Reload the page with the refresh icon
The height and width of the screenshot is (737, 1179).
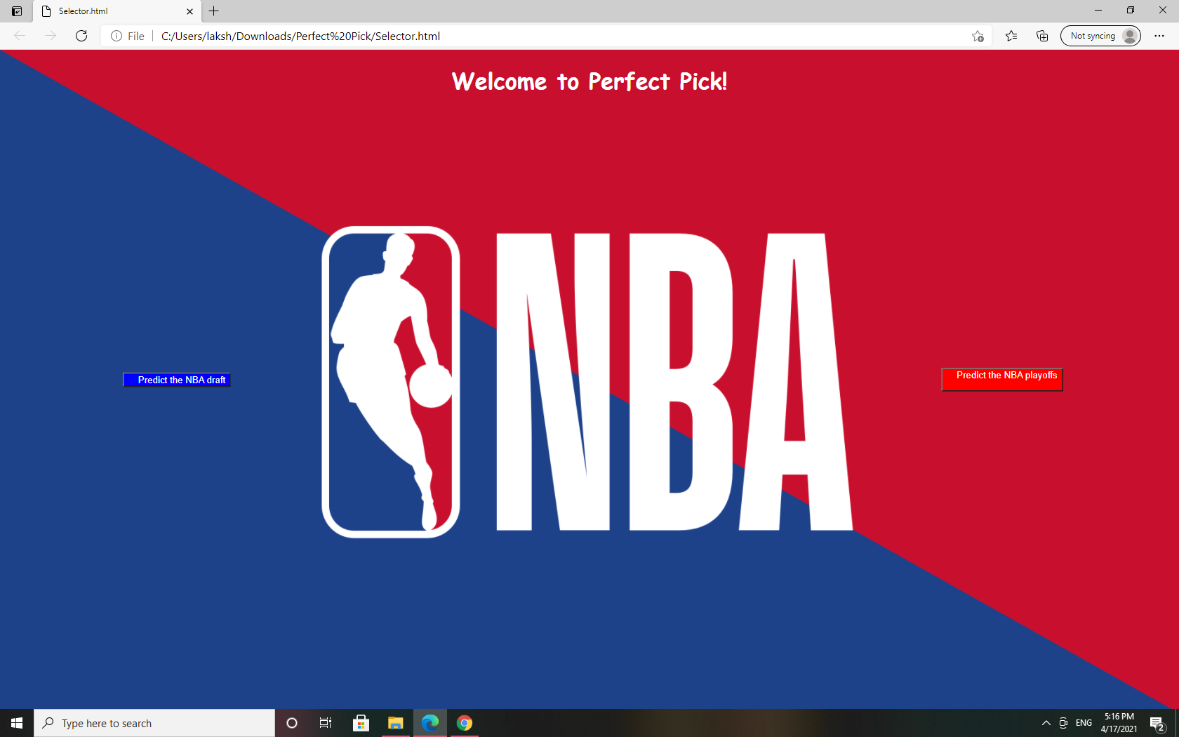tap(81, 36)
